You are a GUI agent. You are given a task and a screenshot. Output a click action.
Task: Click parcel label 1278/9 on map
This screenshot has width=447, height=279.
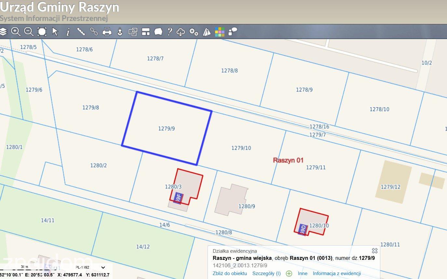click(304, 90)
